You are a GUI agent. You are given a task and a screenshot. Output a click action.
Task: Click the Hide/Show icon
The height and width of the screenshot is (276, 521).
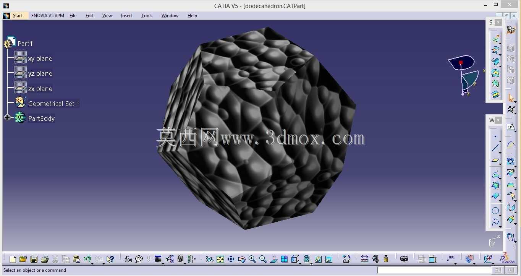tap(318, 259)
